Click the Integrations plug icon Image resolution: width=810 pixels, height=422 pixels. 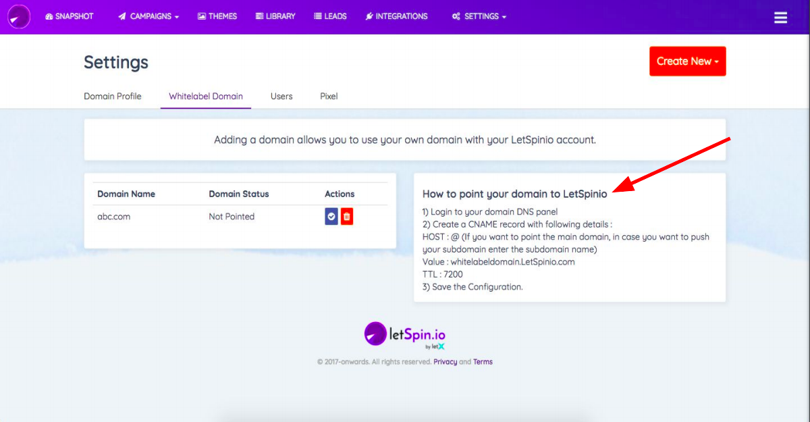click(x=369, y=16)
